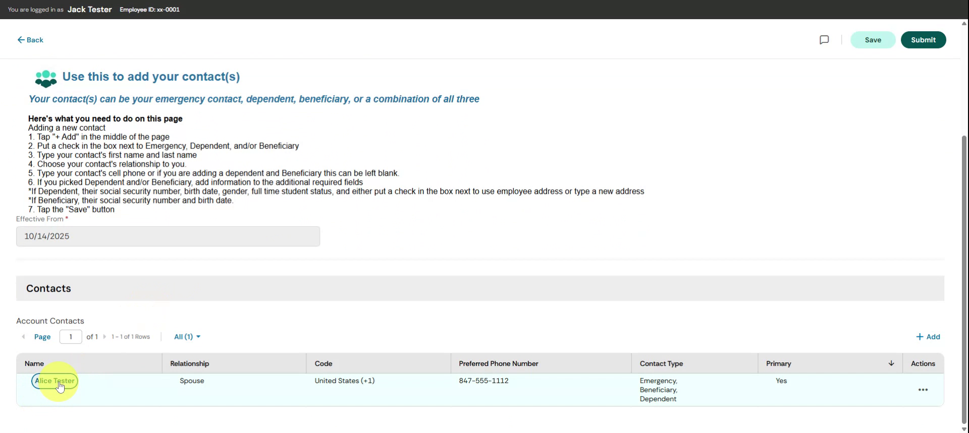Save the contact form

[873, 40]
